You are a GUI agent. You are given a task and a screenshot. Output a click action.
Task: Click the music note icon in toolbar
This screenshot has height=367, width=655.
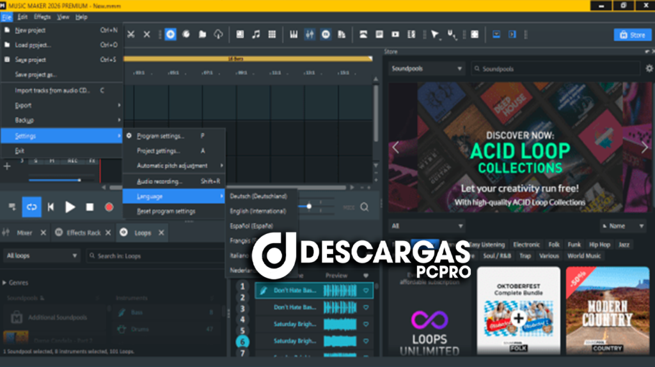(256, 35)
